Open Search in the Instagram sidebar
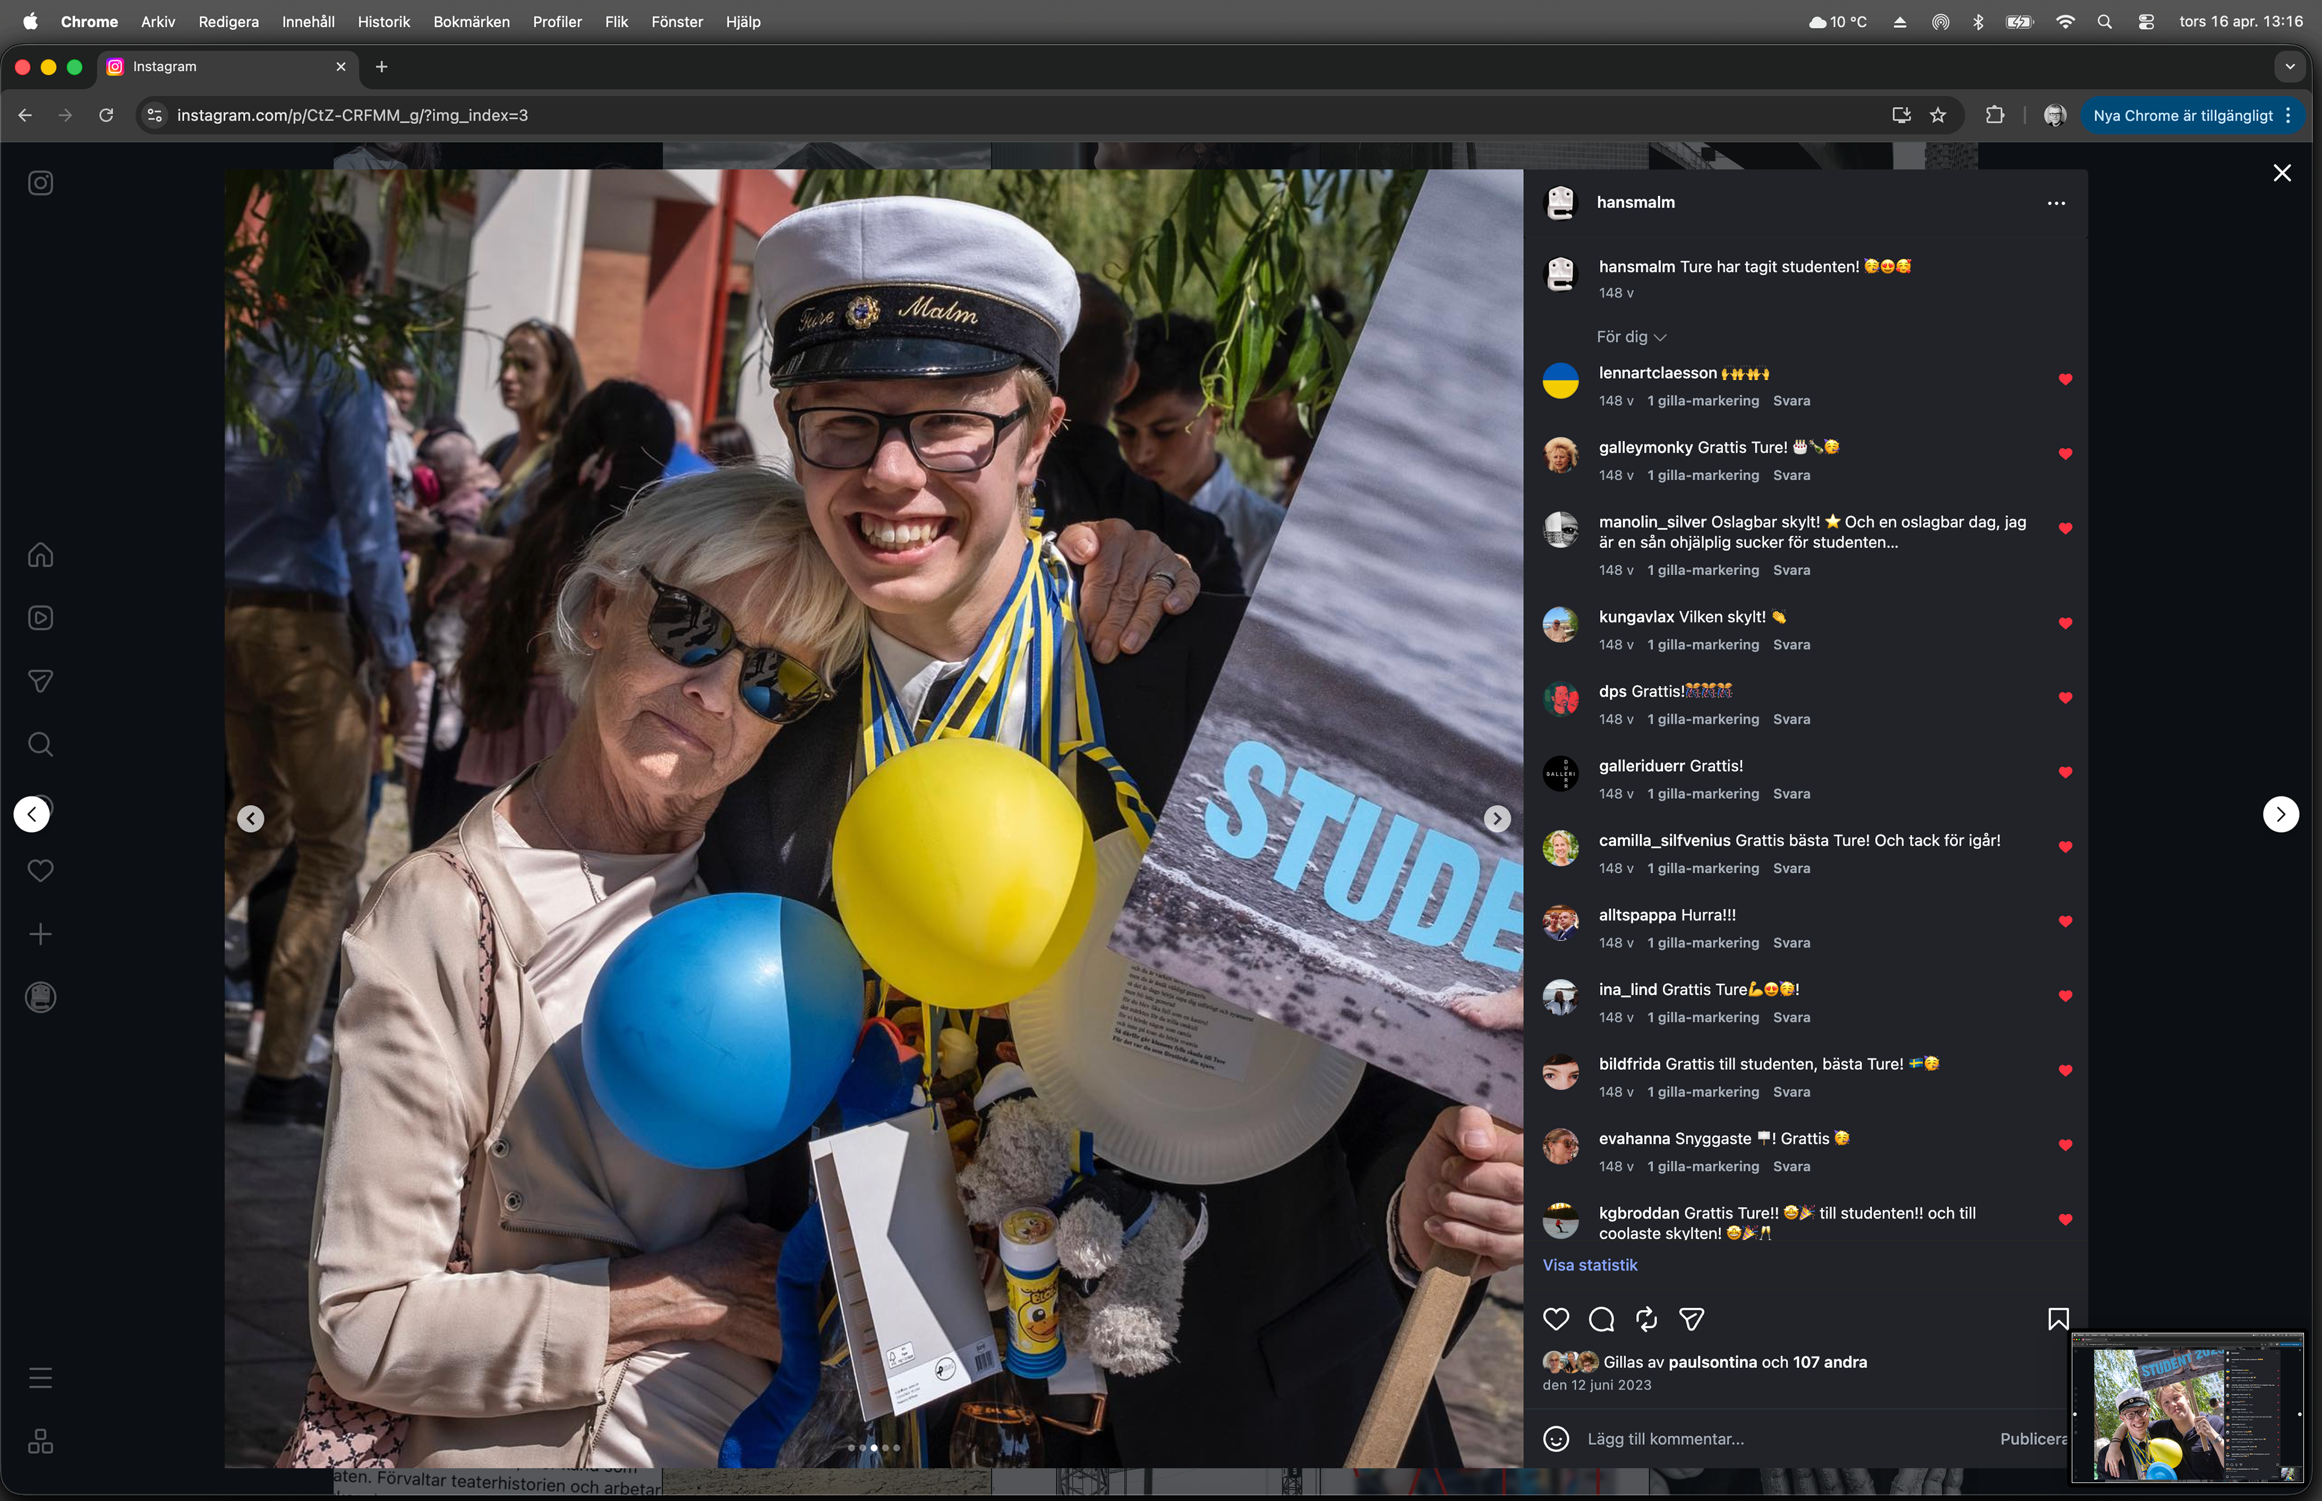 (40, 744)
